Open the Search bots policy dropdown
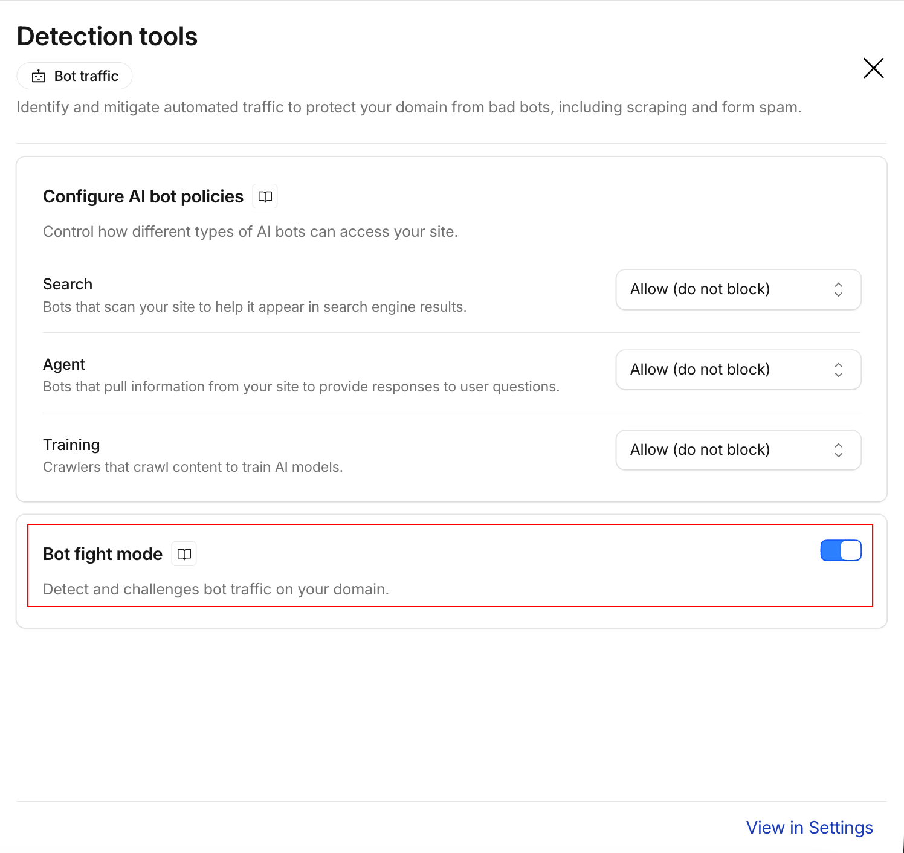 click(738, 289)
